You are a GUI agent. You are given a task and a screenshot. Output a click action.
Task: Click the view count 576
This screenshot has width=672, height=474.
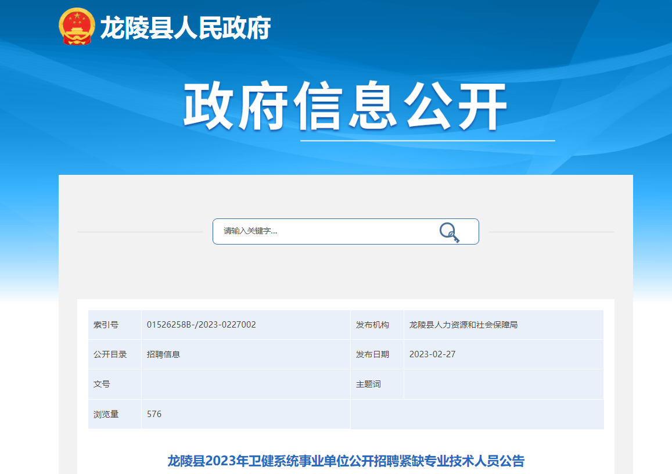154,414
